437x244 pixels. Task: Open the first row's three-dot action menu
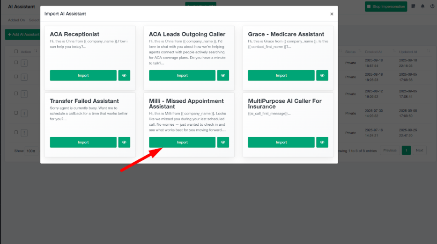coord(24,63)
